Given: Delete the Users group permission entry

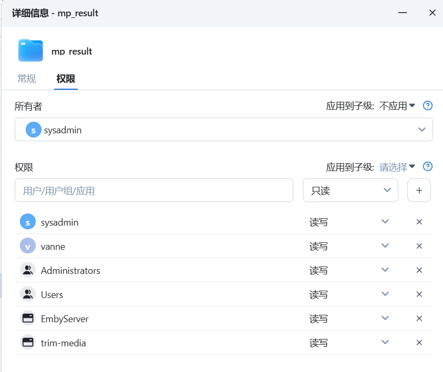Looking at the screenshot, I should click(419, 294).
